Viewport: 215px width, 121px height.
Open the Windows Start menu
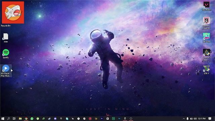[3, 119]
